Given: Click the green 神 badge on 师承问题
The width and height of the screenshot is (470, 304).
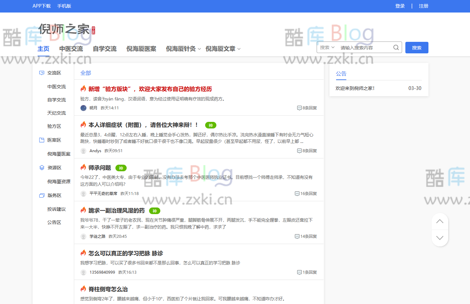Looking at the screenshot, I should 121,168.
